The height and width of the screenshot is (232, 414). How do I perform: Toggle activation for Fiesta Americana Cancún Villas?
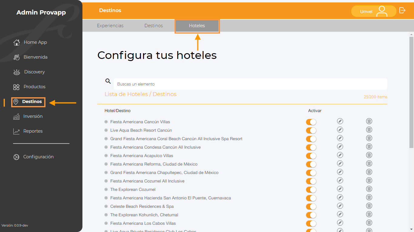click(x=311, y=122)
